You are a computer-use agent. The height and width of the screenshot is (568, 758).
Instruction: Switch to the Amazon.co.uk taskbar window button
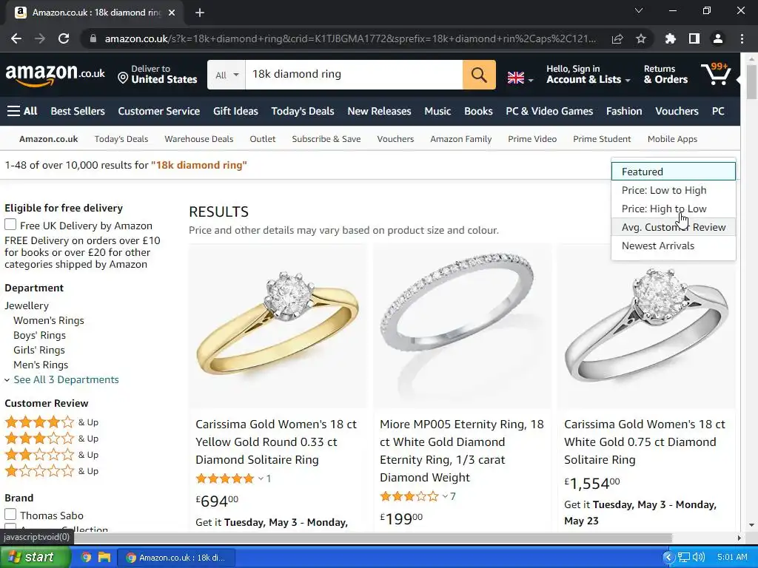[176, 558]
